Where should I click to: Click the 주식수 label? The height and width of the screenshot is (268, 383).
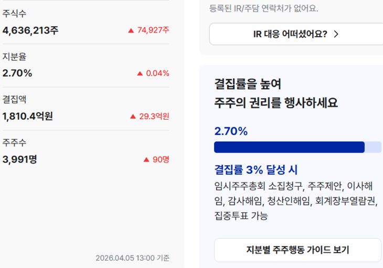[14, 14]
